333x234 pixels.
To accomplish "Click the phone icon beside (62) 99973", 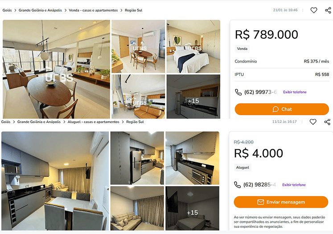I will coord(238,92).
